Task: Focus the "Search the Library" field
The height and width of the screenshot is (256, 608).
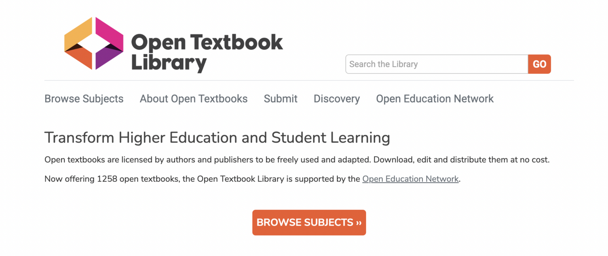Action: (x=436, y=64)
